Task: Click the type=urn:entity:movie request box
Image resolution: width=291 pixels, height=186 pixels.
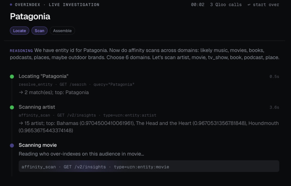Action: (149, 166)
